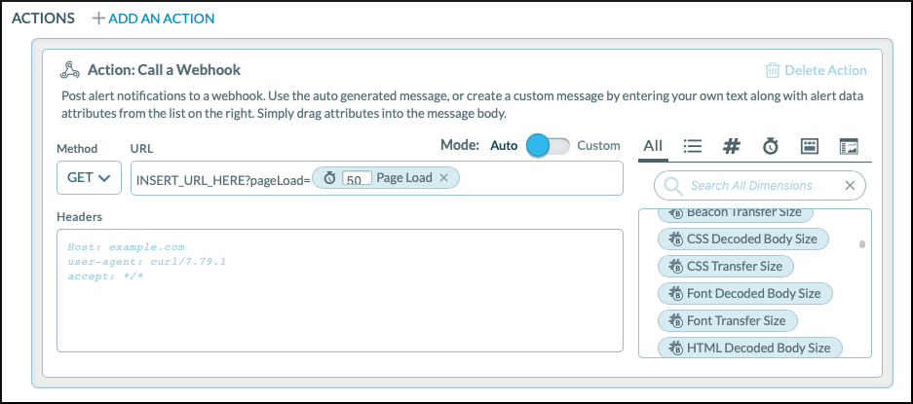Click the 50 percentile box in Page Load chip
This screenshot has width=913, height=404.
[x=358, y=179]
